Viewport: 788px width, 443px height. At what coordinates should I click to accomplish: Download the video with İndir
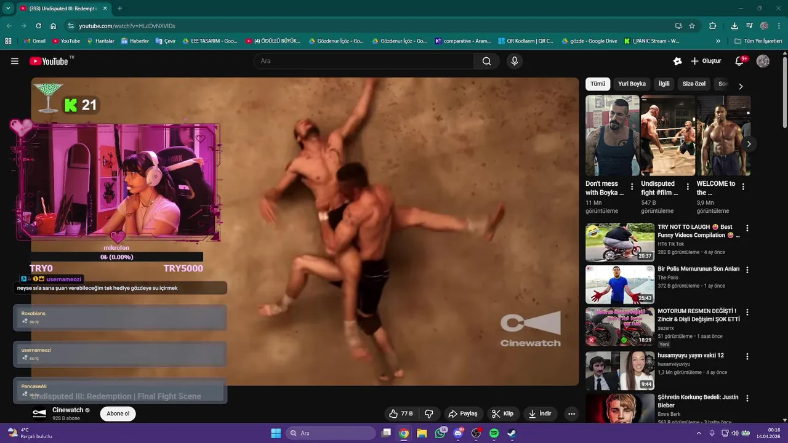click(x=540, y=413)
